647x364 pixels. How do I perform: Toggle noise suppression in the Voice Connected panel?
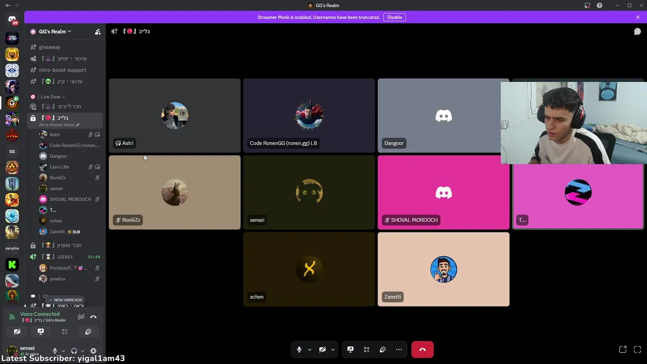click(81, 317)
